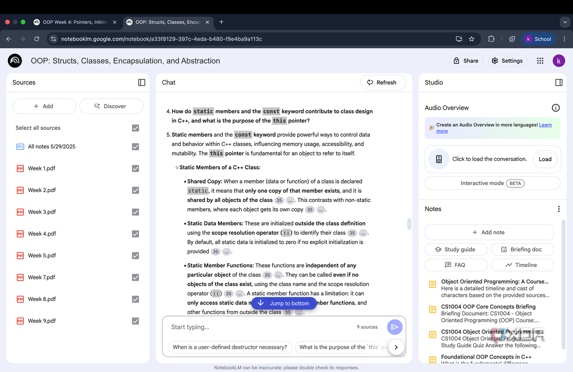Click the Notes panel scrollbar
Image resolution: width=573 pixels, height=372 pixels.
(x=563, y=284)
